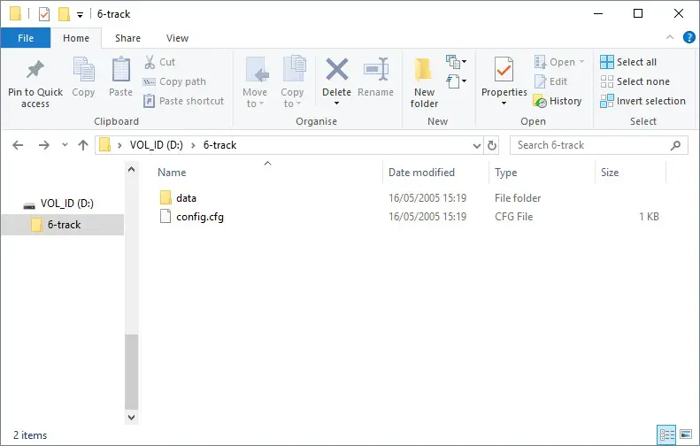Viewport: 700px width, 446px height.
Task: Click the Copy icon in Clipboard group
Action: coord(83,69)
